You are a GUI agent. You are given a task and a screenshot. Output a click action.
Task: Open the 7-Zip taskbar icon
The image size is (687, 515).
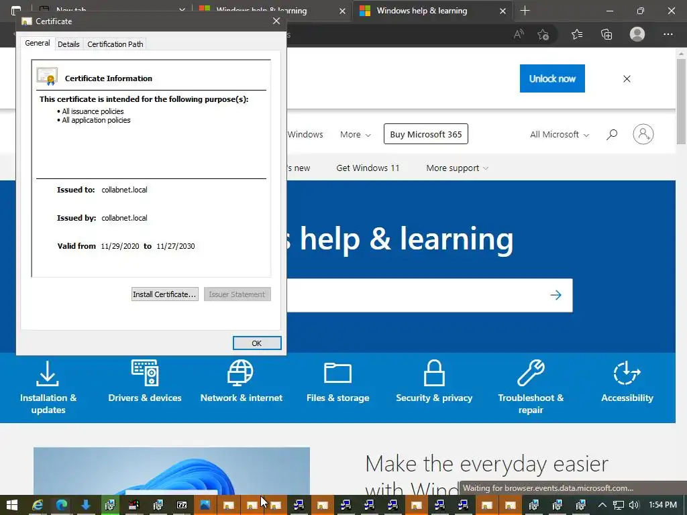[181, 505]
